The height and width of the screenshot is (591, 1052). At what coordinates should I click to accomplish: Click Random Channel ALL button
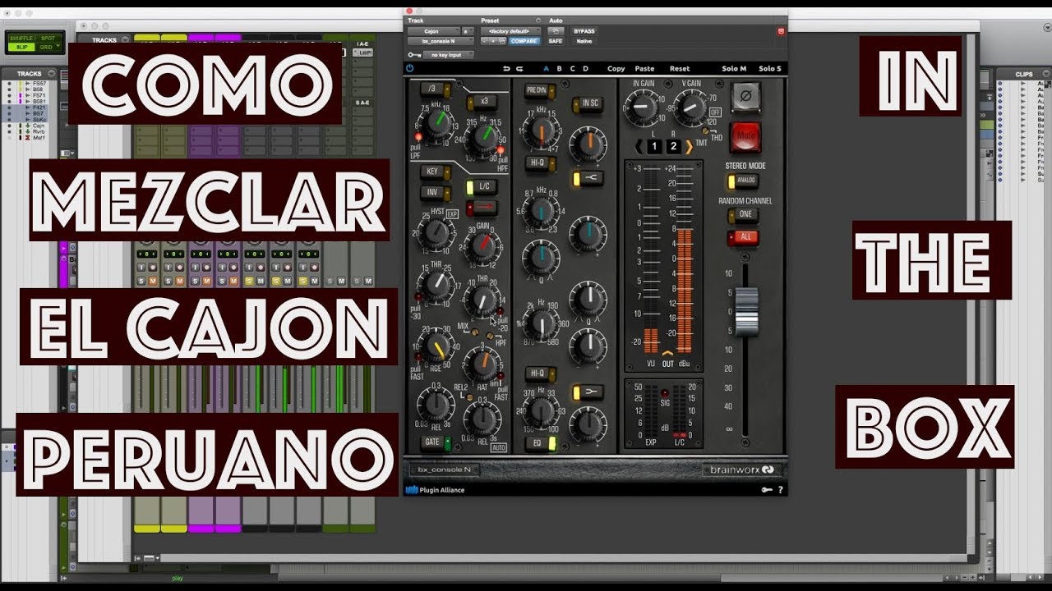(x=745, y=237)
